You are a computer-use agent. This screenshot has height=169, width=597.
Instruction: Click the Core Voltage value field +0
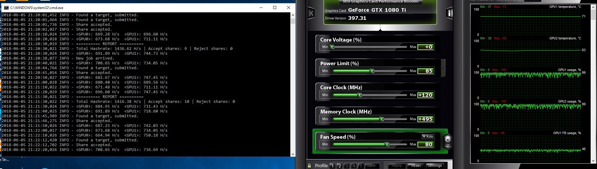(426, 47)
